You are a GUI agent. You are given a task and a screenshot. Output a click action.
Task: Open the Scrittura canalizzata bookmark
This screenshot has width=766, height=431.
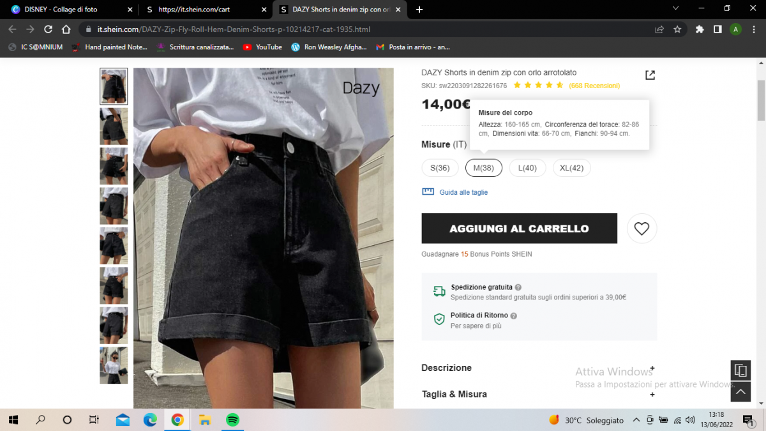coord(195,47)
